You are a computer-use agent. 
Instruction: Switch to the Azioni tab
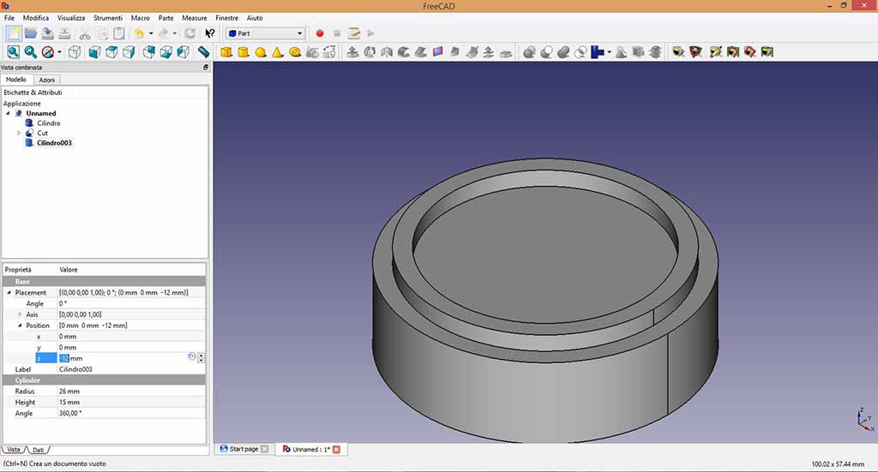coord(46,80)
